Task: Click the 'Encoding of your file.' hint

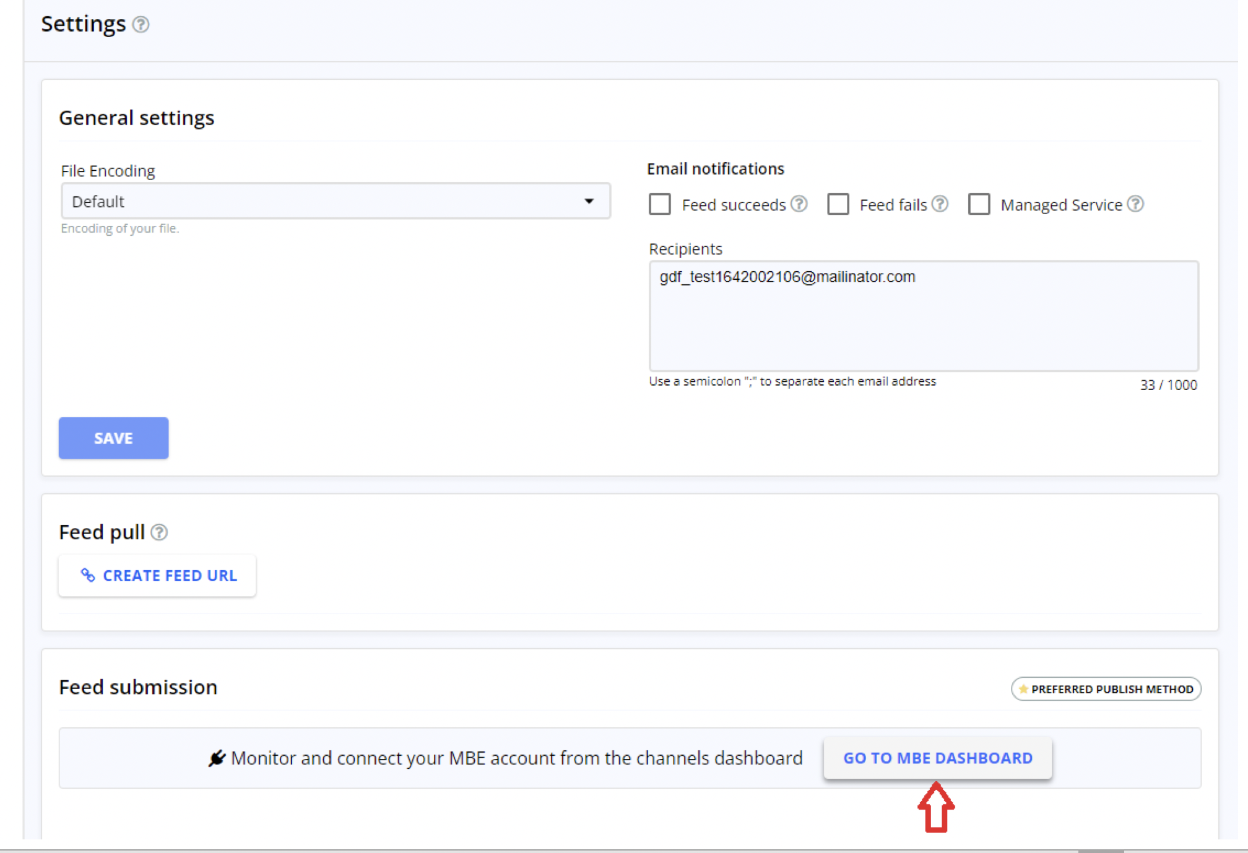Action: pyautogui.click(x=120, y=228)
